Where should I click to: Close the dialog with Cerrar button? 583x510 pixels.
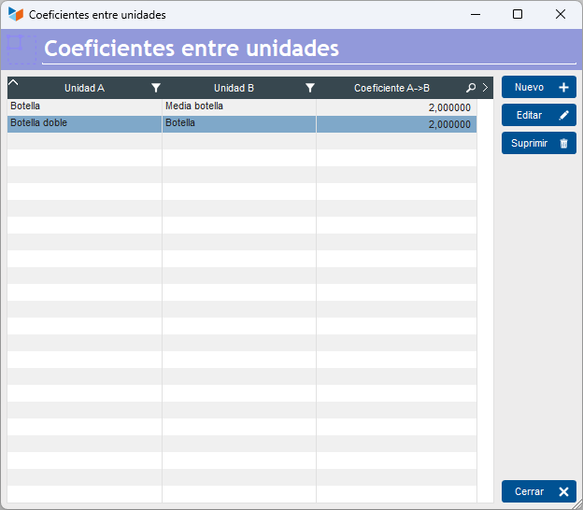tap(538, 491)
